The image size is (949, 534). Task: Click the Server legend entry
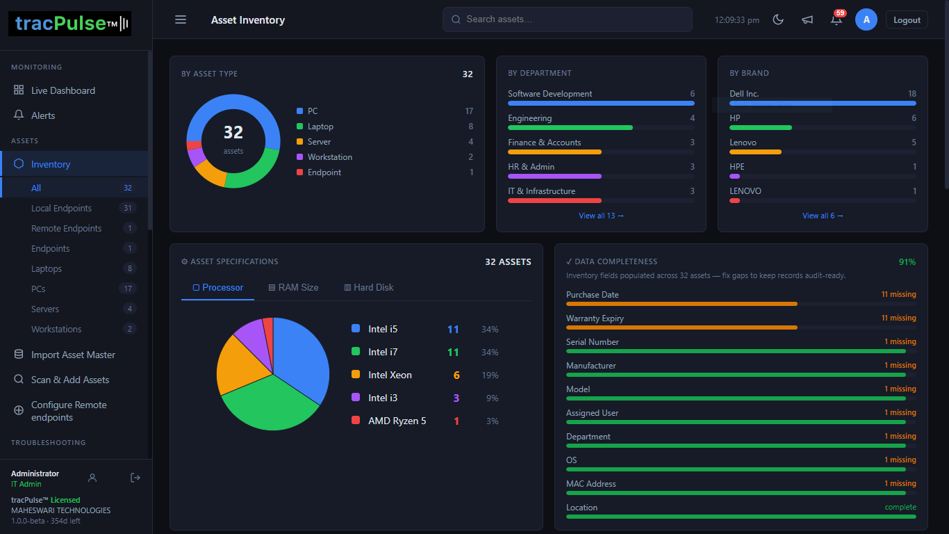coord(385,142)
